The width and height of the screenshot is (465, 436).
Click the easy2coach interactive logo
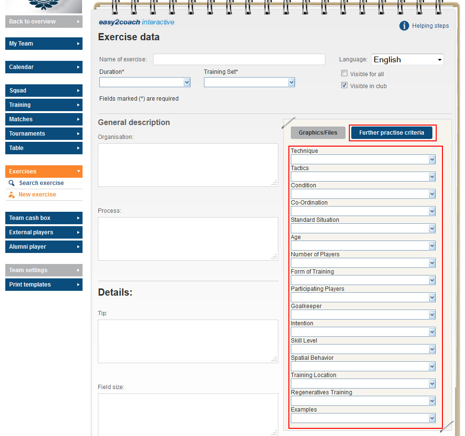[136, 22]
